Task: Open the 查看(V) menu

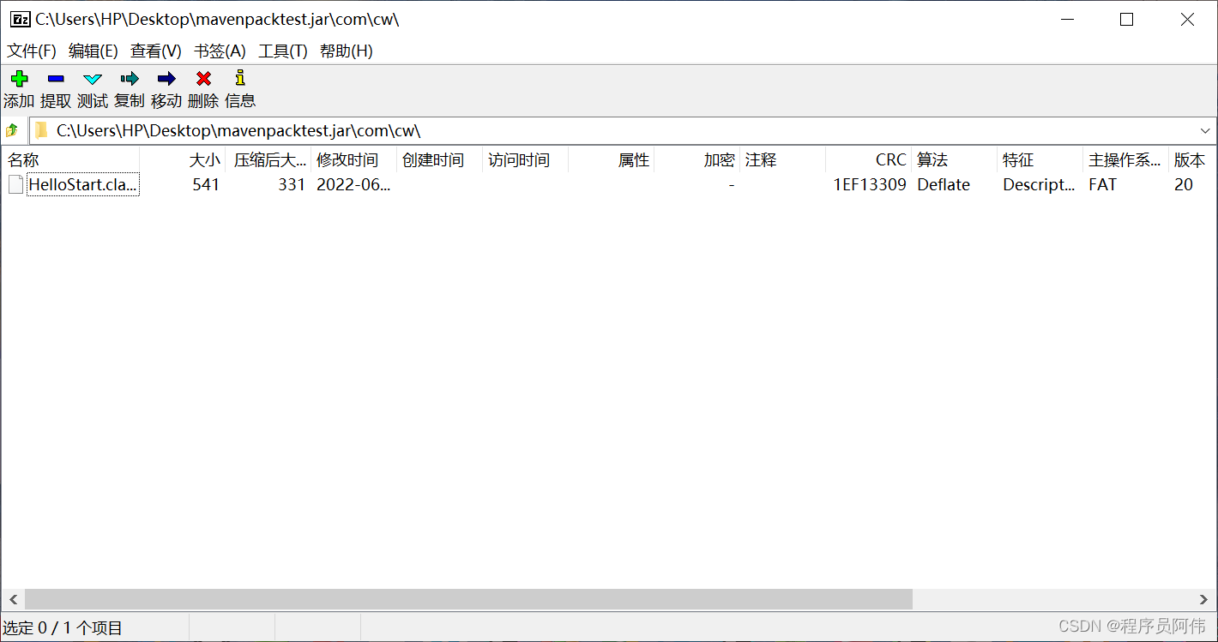Action: pos(156,51)
